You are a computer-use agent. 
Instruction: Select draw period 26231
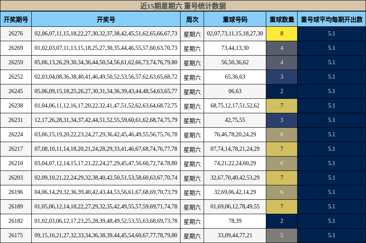[16, 120]
